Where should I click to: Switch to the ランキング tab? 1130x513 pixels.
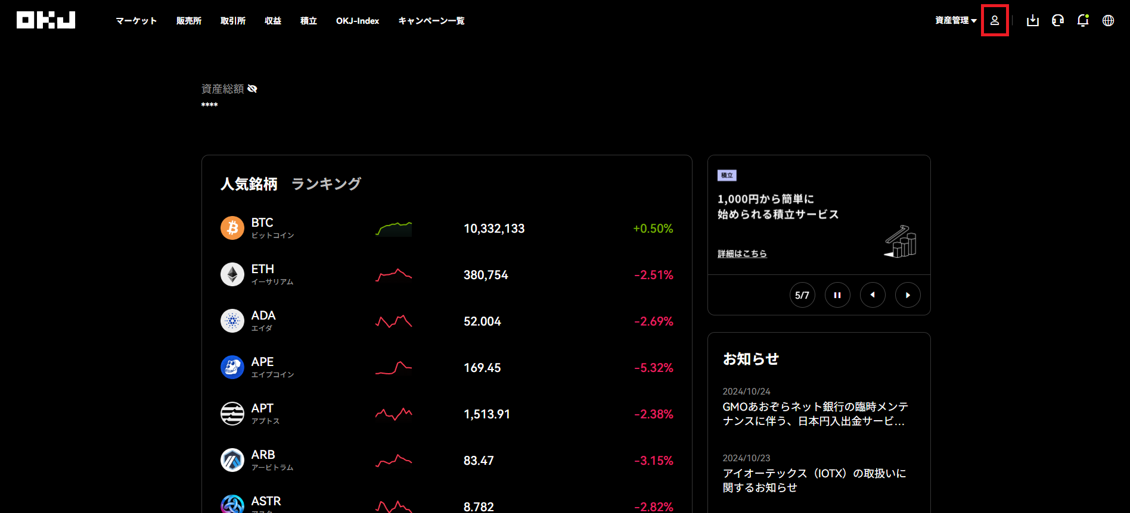click(x=326, y=184)
